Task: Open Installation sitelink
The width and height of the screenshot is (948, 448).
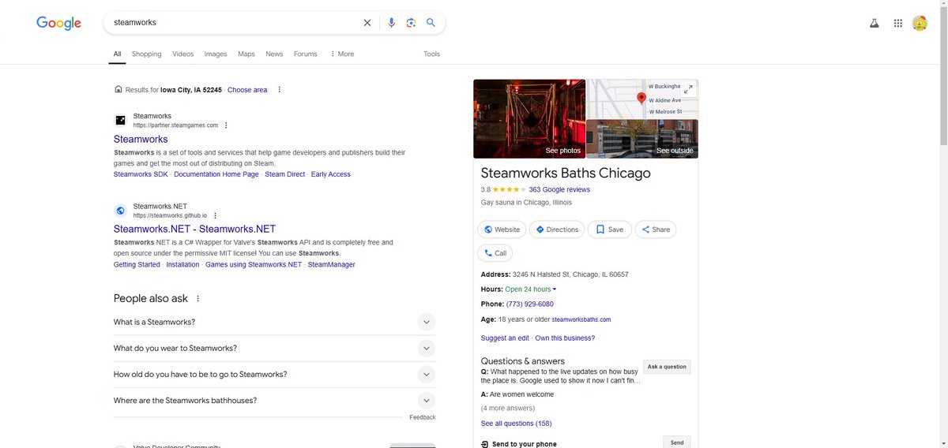Action: (x=182, y=264)
